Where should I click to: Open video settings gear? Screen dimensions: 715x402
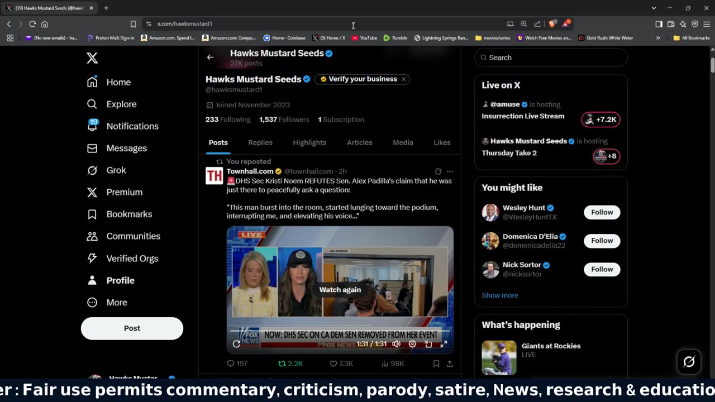(x=412, y=344)
